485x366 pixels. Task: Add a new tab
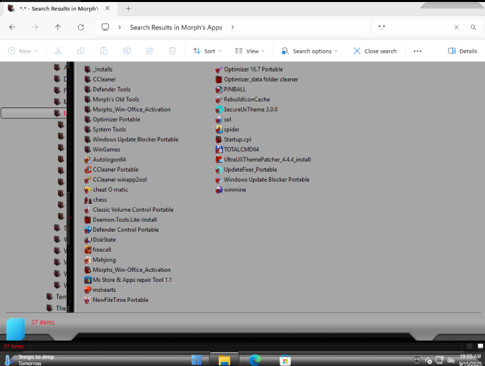[x=128, y=9]
